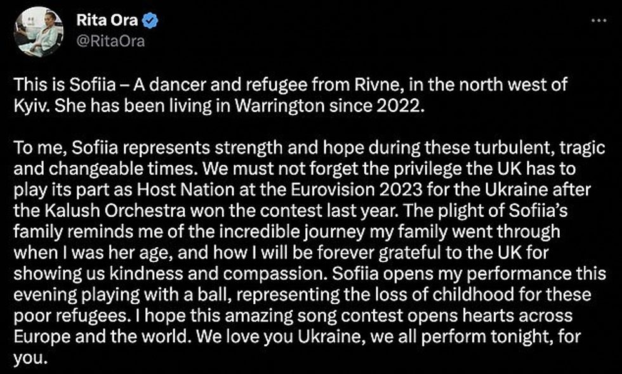This screenshot has width=622, height=374.
Task: Open the tweet's more options menu
Action: click(597, 20)
